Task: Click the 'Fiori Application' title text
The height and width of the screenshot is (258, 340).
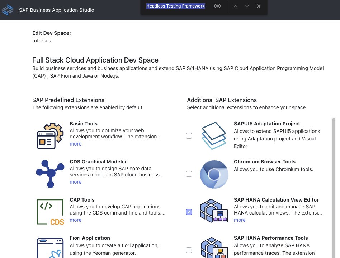Action: coord(90,238)
